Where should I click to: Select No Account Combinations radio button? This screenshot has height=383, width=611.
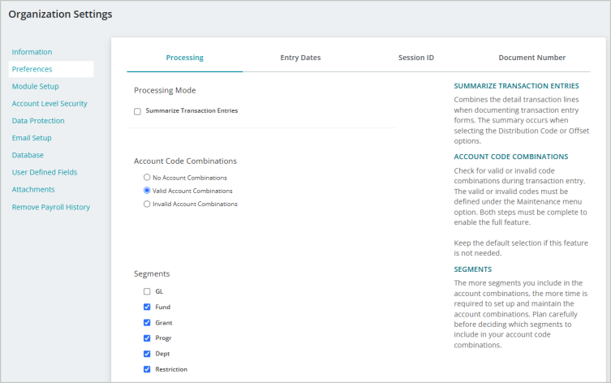click(147, 177)
